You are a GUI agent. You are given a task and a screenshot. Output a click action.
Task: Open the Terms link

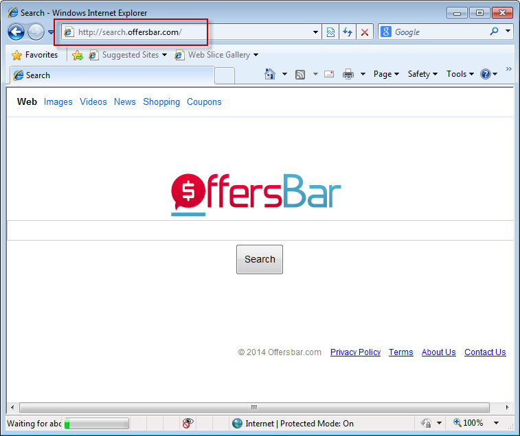401,352
